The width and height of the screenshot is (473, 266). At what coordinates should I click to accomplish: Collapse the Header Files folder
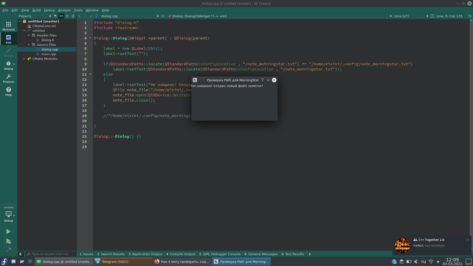tap(29, 35)
